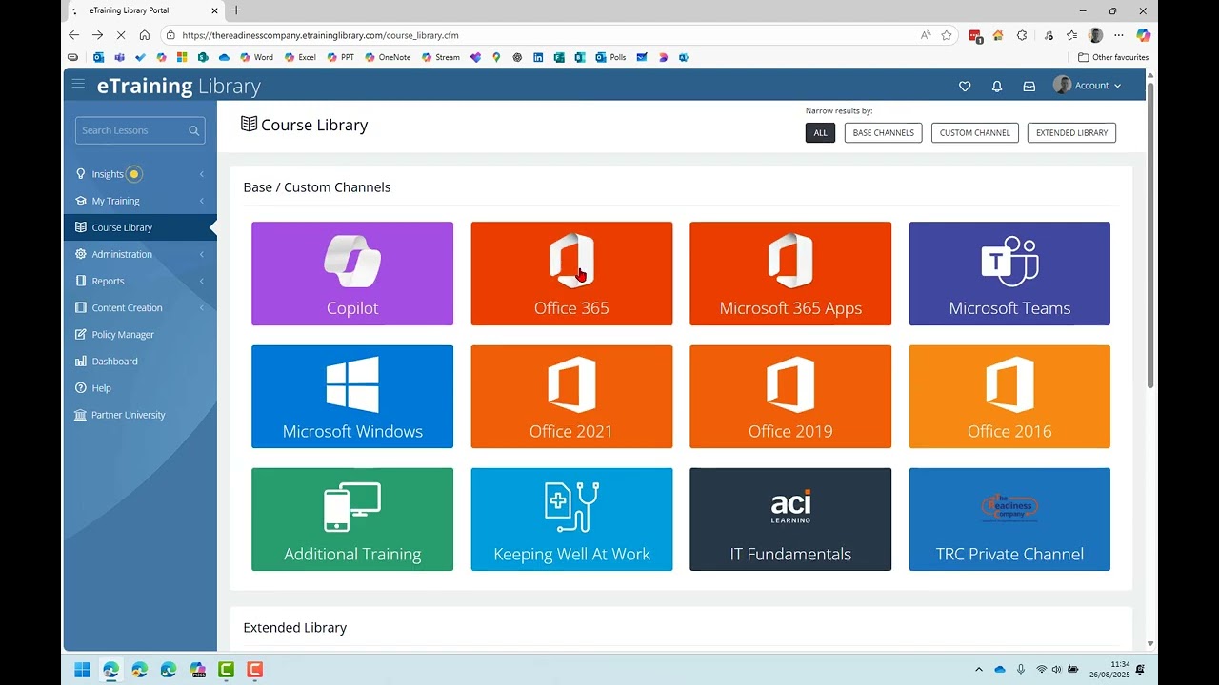1219x685 pixels.
Task: Open the IT Fundamentals channel tile
Action: [x=790, y=519]
